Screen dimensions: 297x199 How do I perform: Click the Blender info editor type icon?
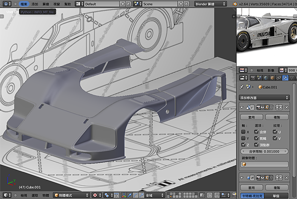point(6,3)
